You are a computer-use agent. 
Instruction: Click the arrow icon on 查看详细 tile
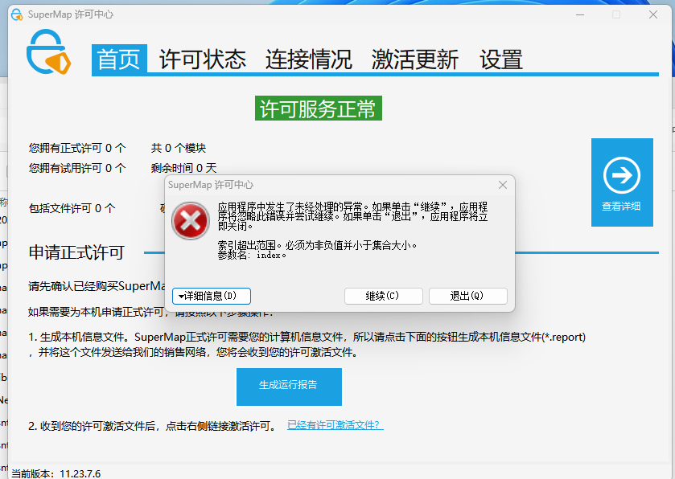[622, 175]
